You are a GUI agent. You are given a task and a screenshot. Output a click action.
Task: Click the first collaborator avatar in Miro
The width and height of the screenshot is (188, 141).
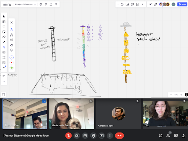(x=161, y=4)
